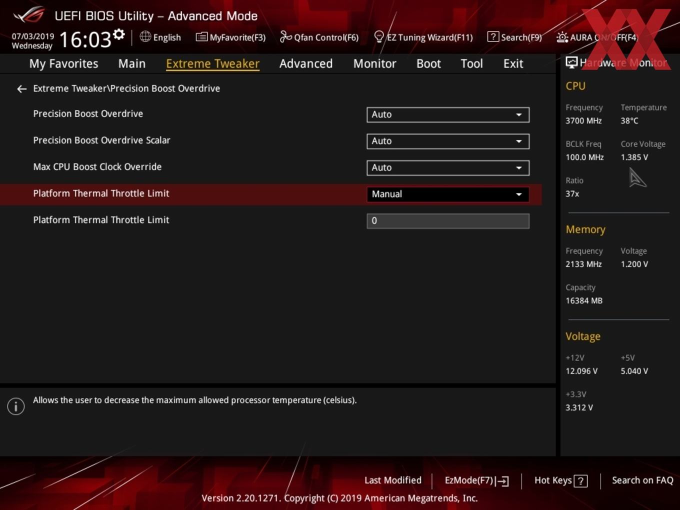The width and height of the screenshot is (680, 510).
Task: Click the back arrow to Extreme Tweaker
Action: coord(21,89)
